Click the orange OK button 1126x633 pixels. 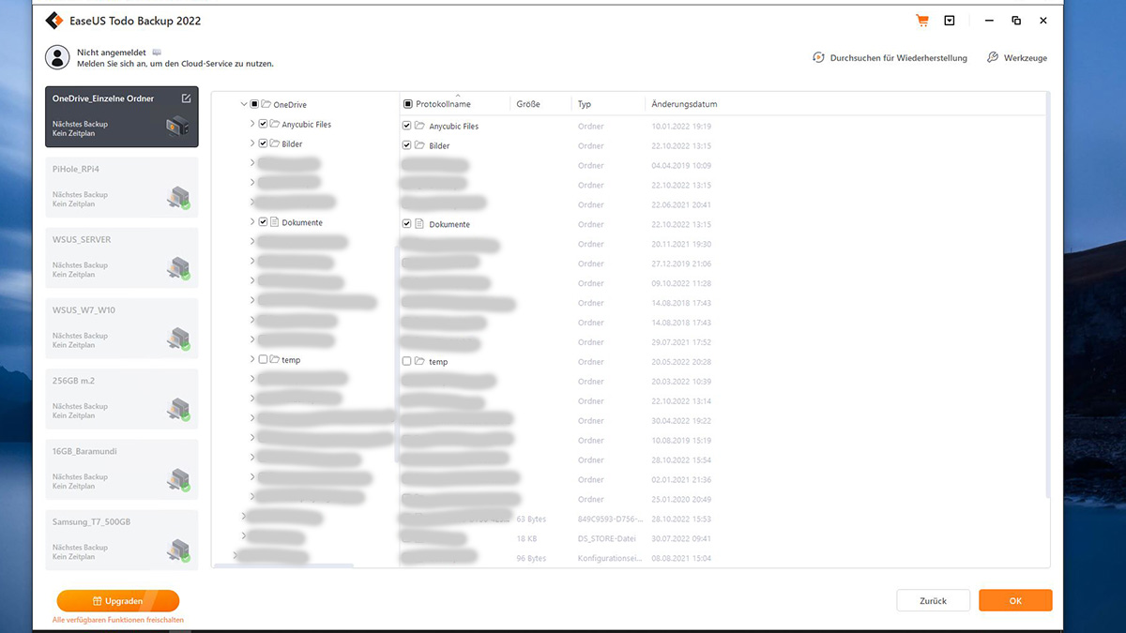click(1015, 601)
